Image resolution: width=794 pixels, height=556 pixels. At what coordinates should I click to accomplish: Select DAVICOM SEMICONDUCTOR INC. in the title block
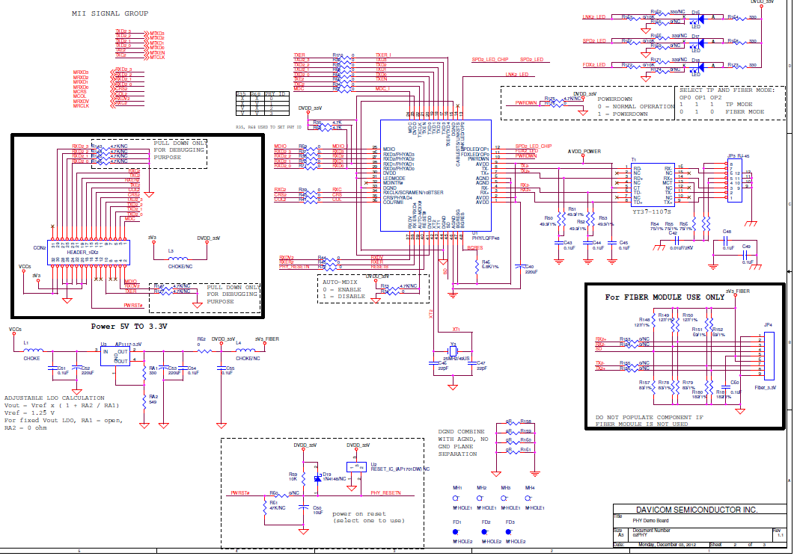[685, 509]
